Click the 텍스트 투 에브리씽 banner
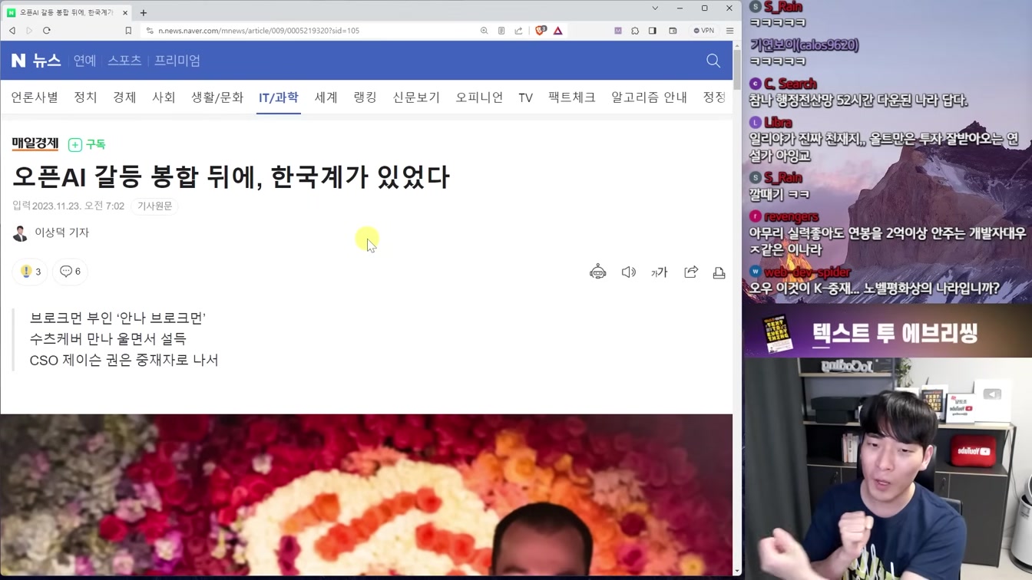Viewport: 1032px width, 580px height. pyautogui.click(x=887, y=333)
